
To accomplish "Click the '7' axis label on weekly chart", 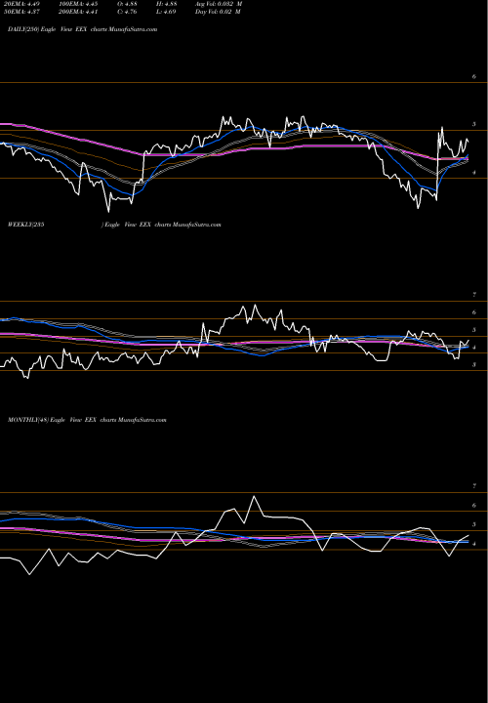I will (474, 295).
